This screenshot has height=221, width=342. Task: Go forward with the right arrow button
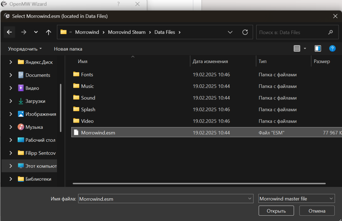(24, 32)
